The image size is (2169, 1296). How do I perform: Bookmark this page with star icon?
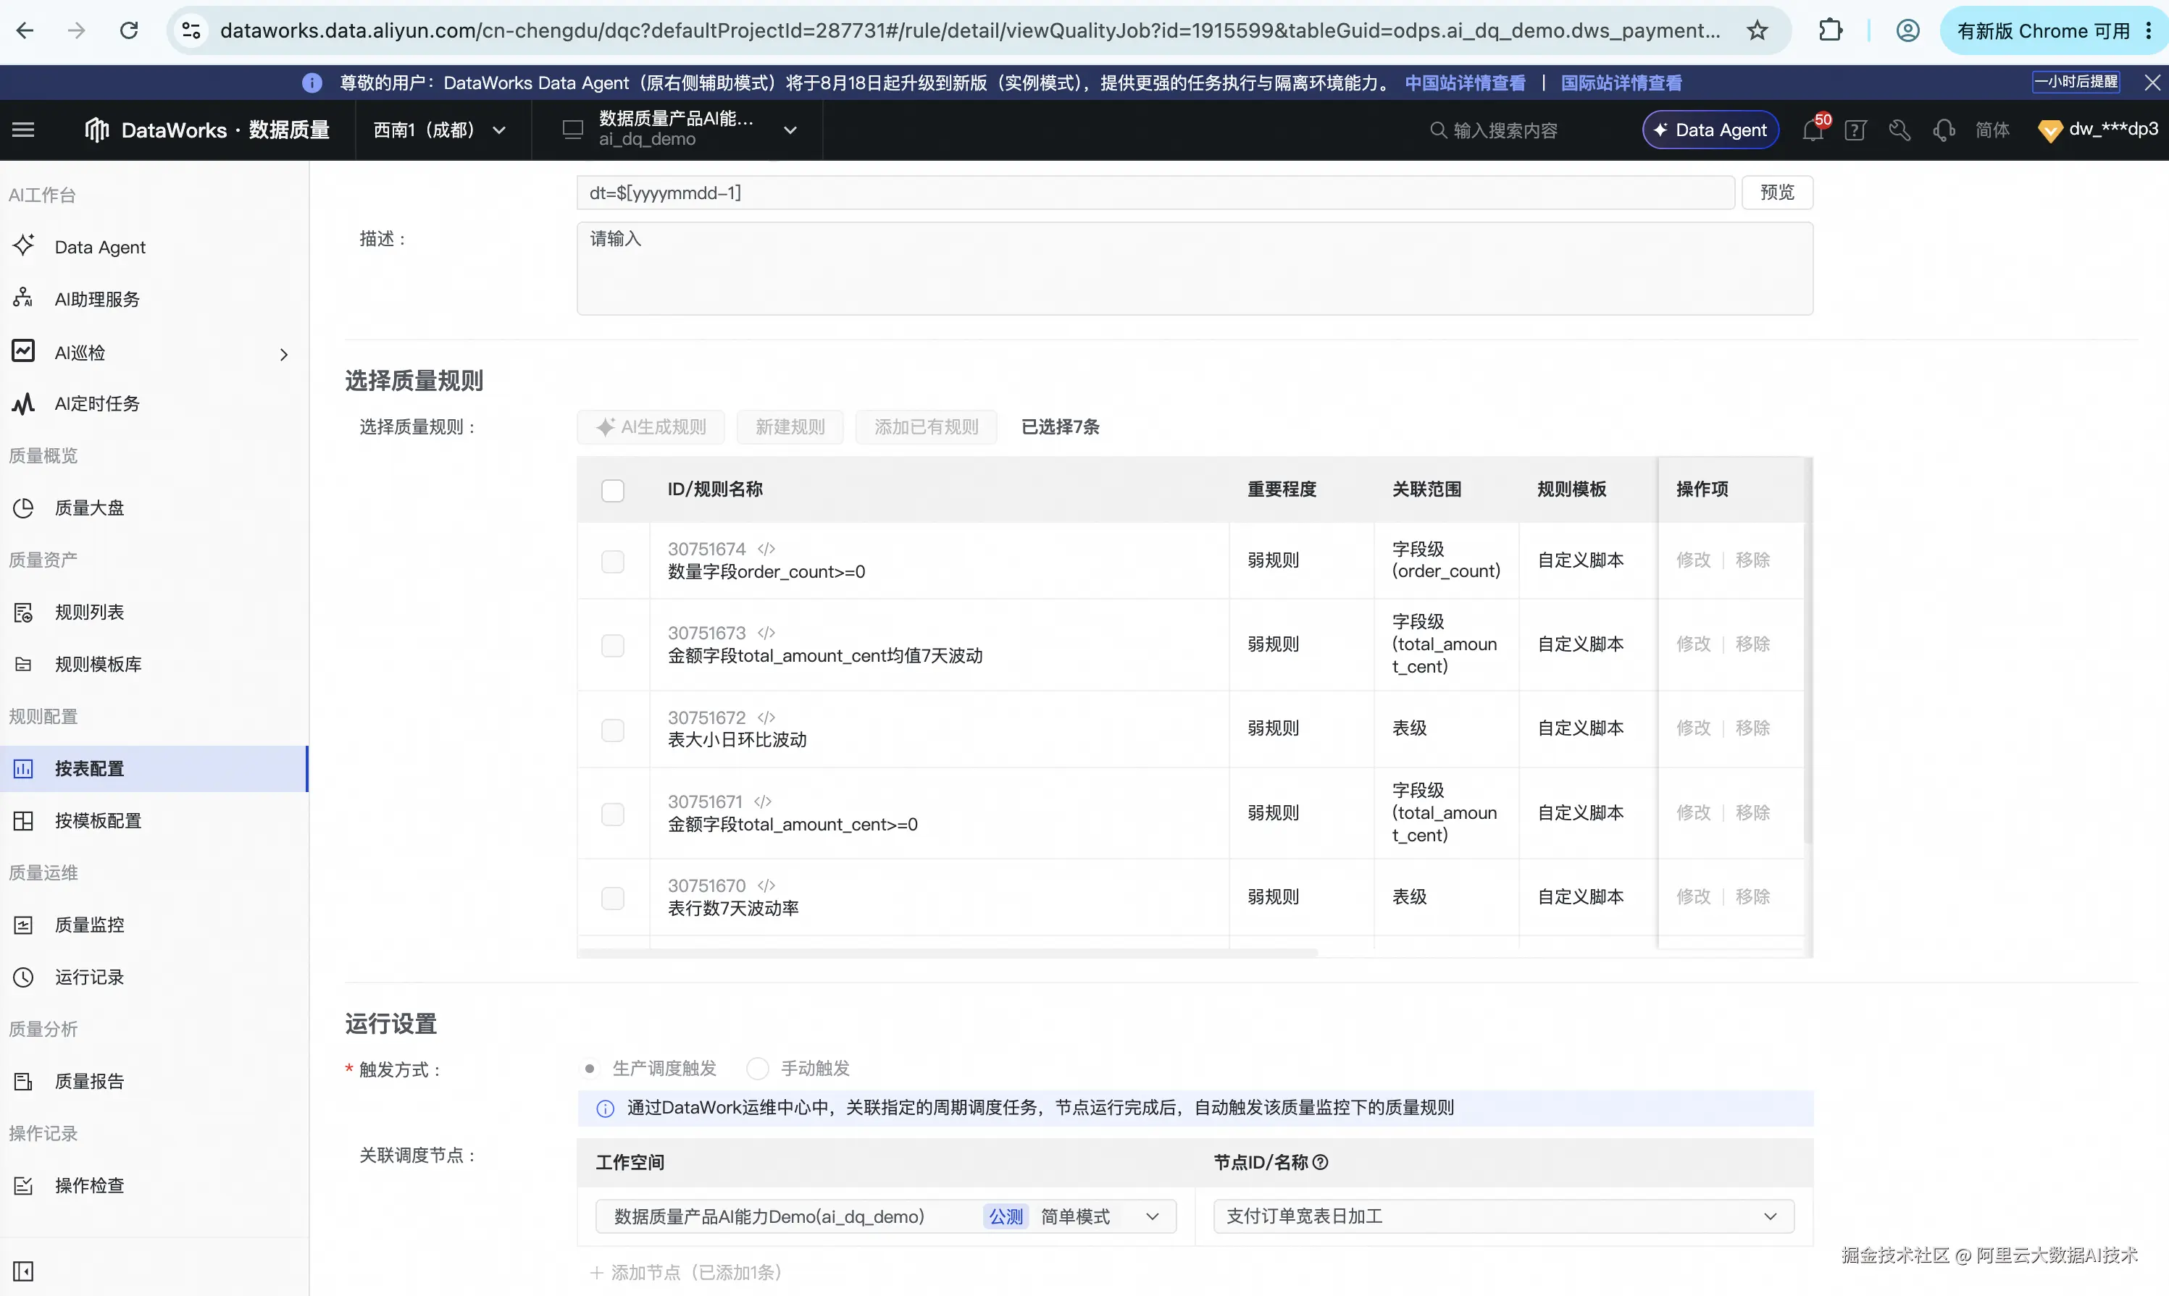pos(1757,30)
